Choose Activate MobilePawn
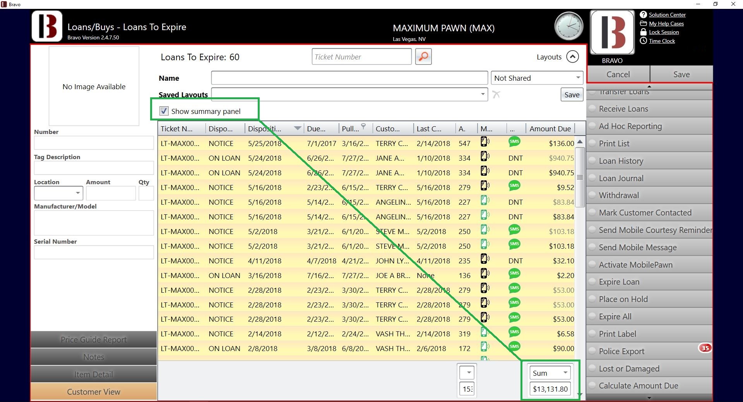743x402 pixels. (x=650, y=265)
